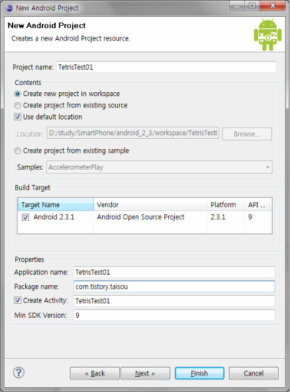Cancel the New Android Project dialog
The image size is (290, 392).
pyautogui.click(x=254, y=373)
